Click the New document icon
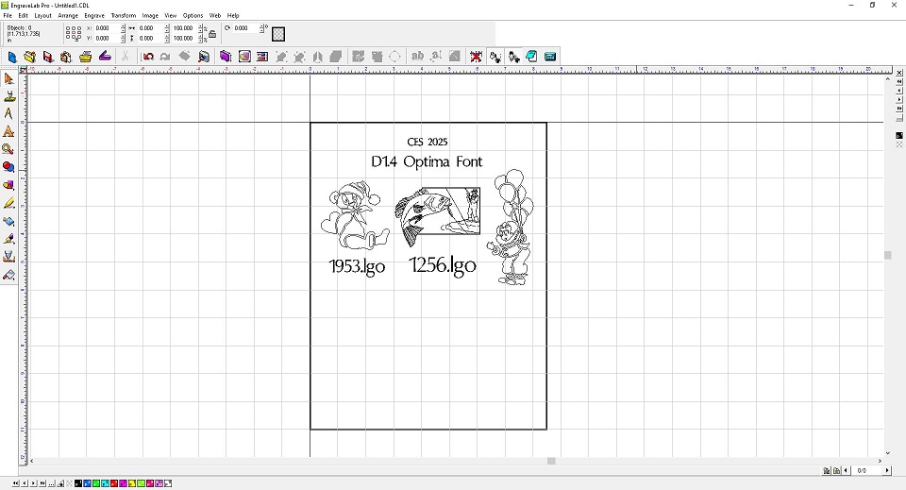The width and height of the screenshot is (906, 490). tap(12, 57)
